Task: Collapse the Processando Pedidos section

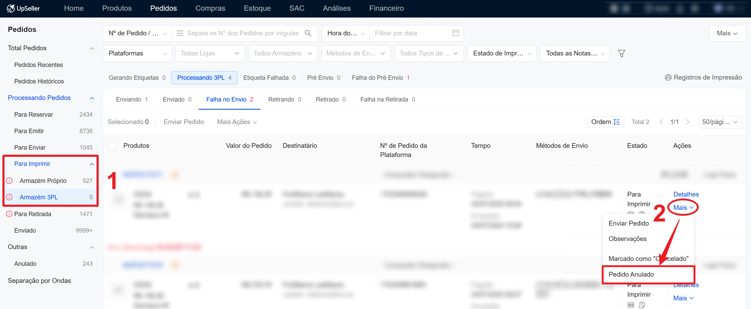Action: click(92, 98)
